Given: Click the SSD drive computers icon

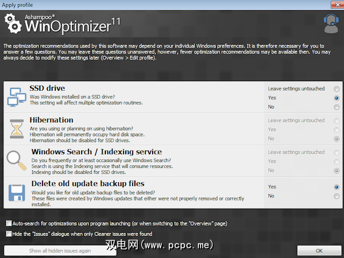Looking at the screenshot, I should click(17, 97).
